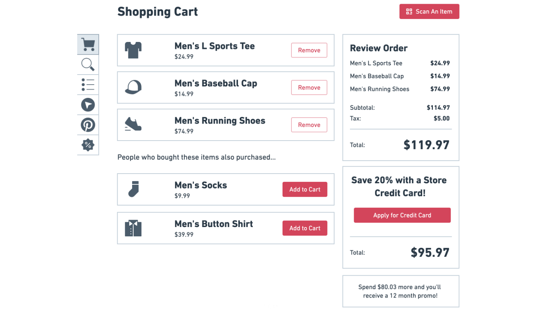The height and width of the screenshot is (312, 542).
Task: Open the shopping cart sidebar icon
Action: point(88,45)
